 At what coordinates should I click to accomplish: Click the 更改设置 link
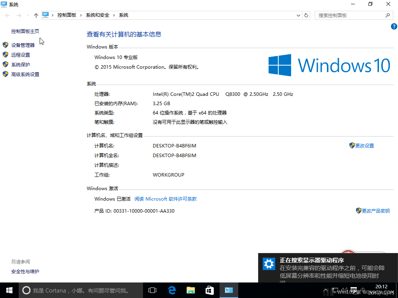click(x=365, y=146)
